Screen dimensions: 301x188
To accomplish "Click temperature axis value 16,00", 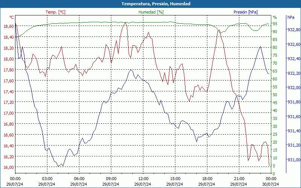I will coord(8,167).
